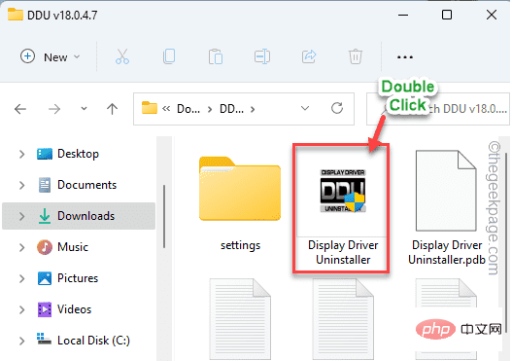Screen dimensions: 512x361
Task: Expand chevron after 'DD...' breadcrumb
Action: pos(253,109)
